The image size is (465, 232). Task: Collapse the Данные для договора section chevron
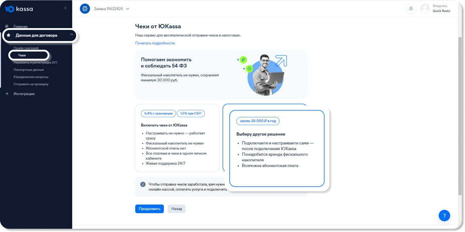71,35
